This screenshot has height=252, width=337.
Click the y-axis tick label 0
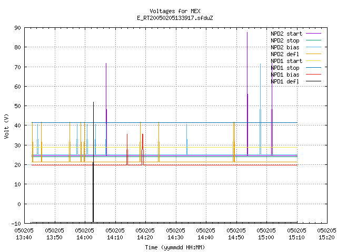click(x=19, y=204)
